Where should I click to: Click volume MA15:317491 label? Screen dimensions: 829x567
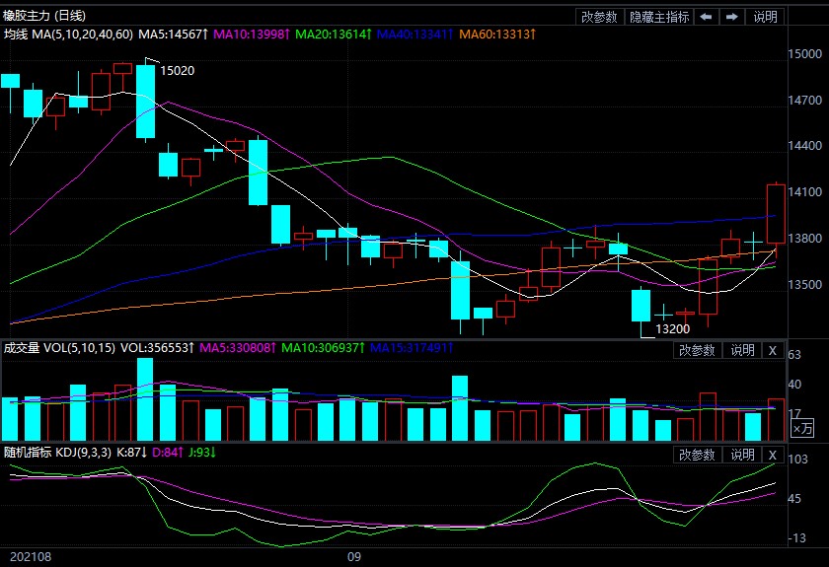coord(412,348)
